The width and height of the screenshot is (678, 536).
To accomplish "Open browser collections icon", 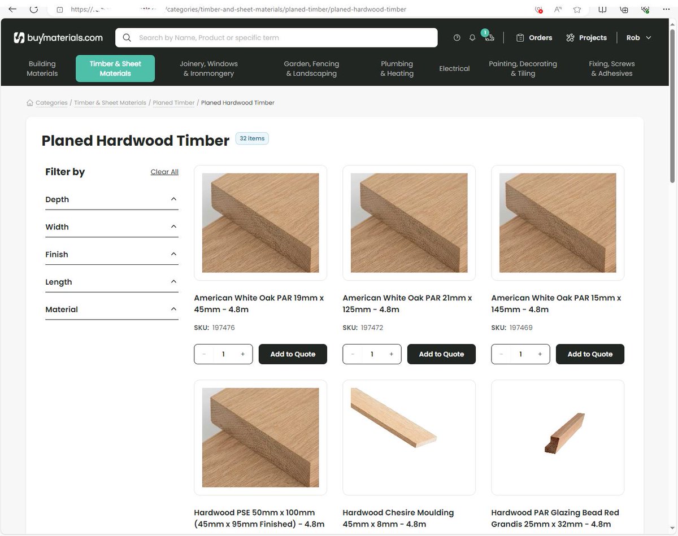I will coord(624,9).
